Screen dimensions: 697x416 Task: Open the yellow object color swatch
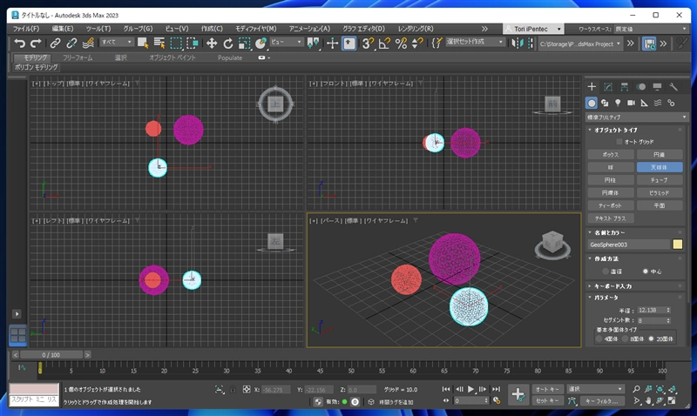click(678, 245)
